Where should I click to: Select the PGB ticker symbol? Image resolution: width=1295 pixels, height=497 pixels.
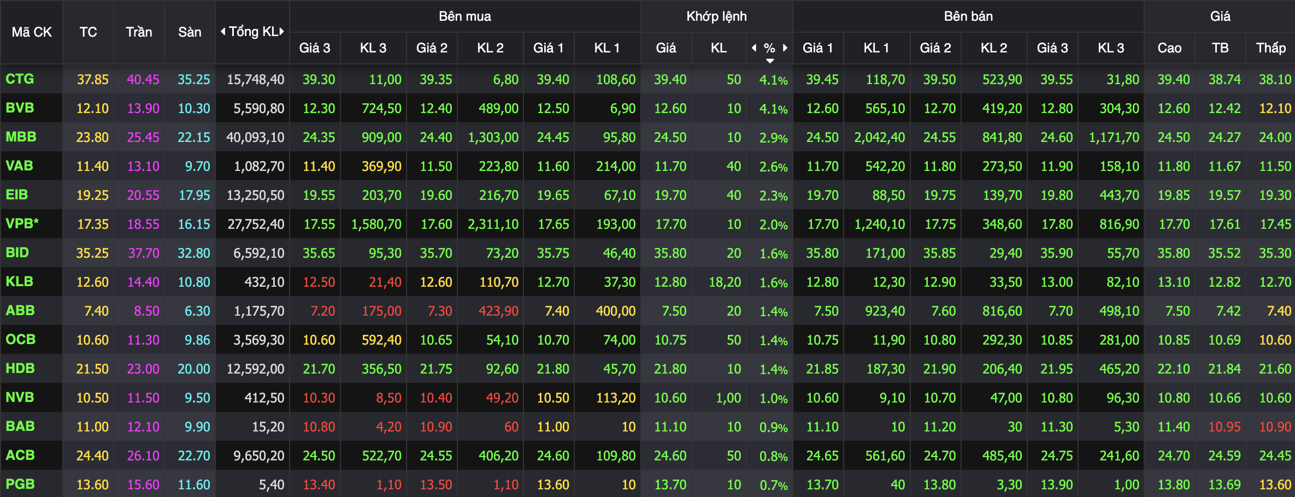pyautogui.click(x=20, y=484)
